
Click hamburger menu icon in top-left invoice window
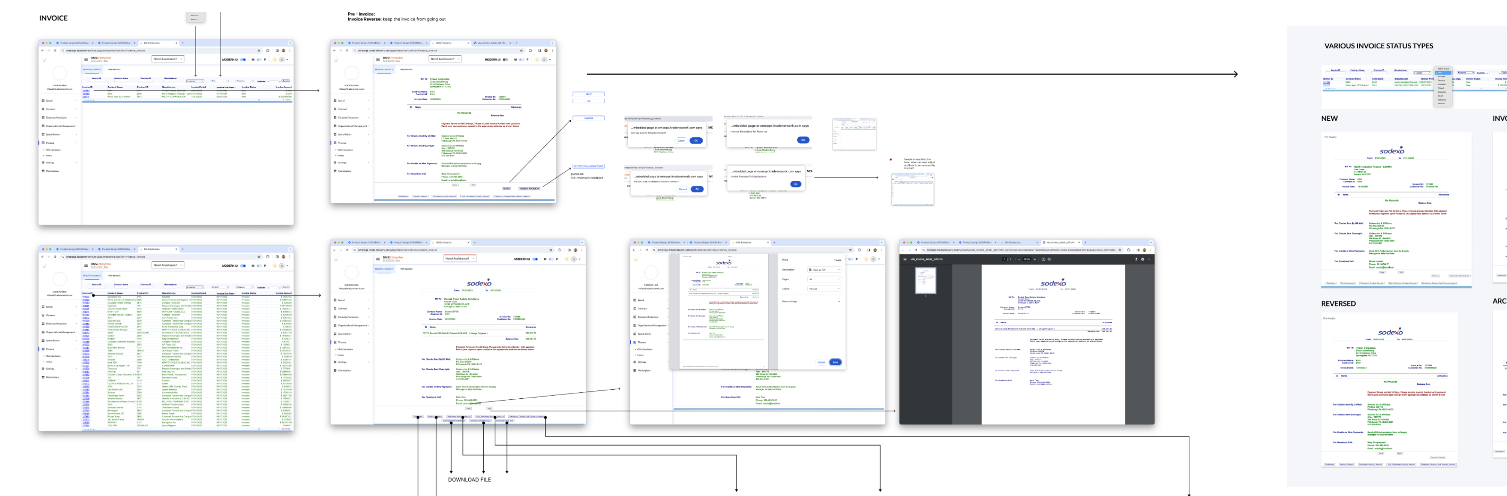[86, 59]
